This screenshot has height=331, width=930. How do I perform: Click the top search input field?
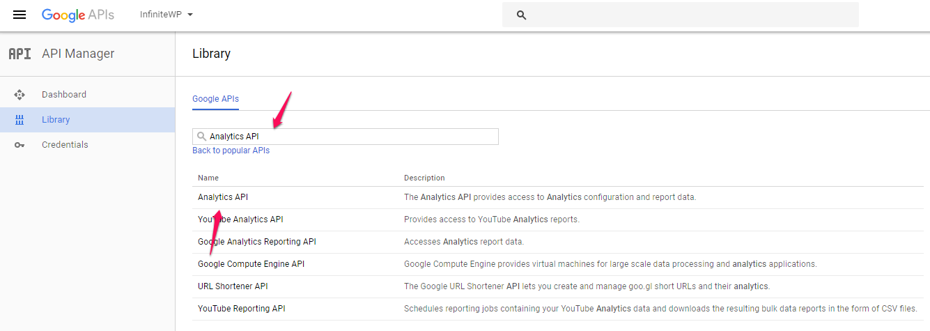pos(681,15)
